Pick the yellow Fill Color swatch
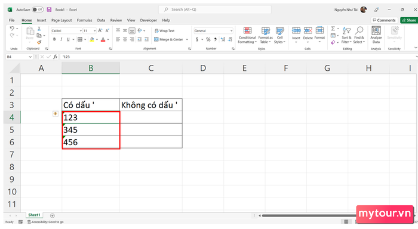Viewport: 418px width, 229px height. click(92, 39)
